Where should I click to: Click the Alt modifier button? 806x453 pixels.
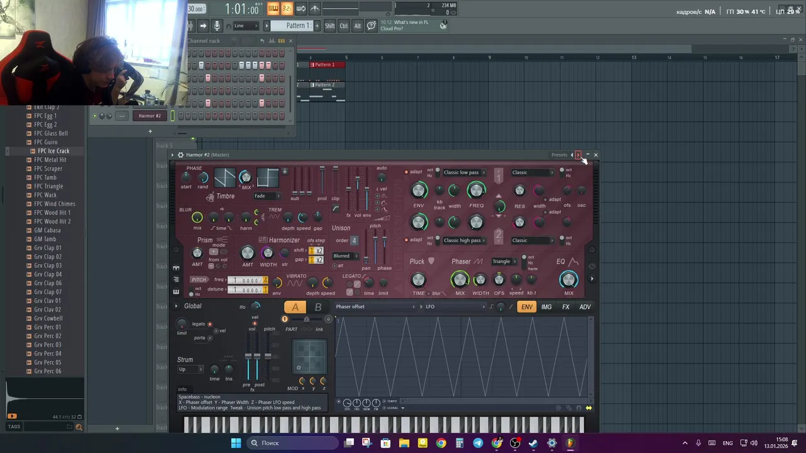coord(358,26)
